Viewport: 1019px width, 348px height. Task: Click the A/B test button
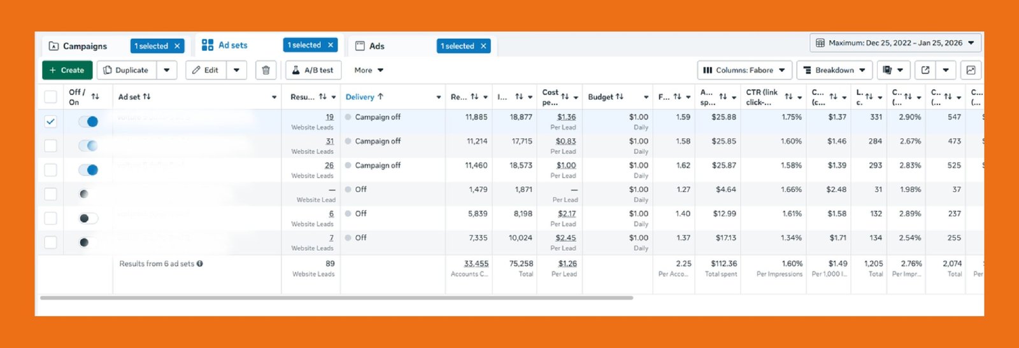click(x=313, y=71)
